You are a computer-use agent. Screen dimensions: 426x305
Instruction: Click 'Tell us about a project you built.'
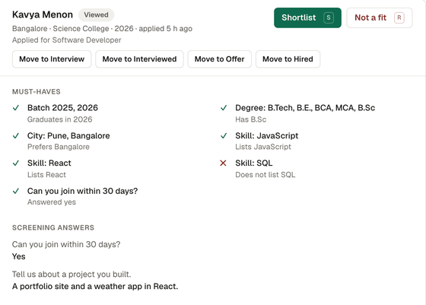(x=72, y=275)
